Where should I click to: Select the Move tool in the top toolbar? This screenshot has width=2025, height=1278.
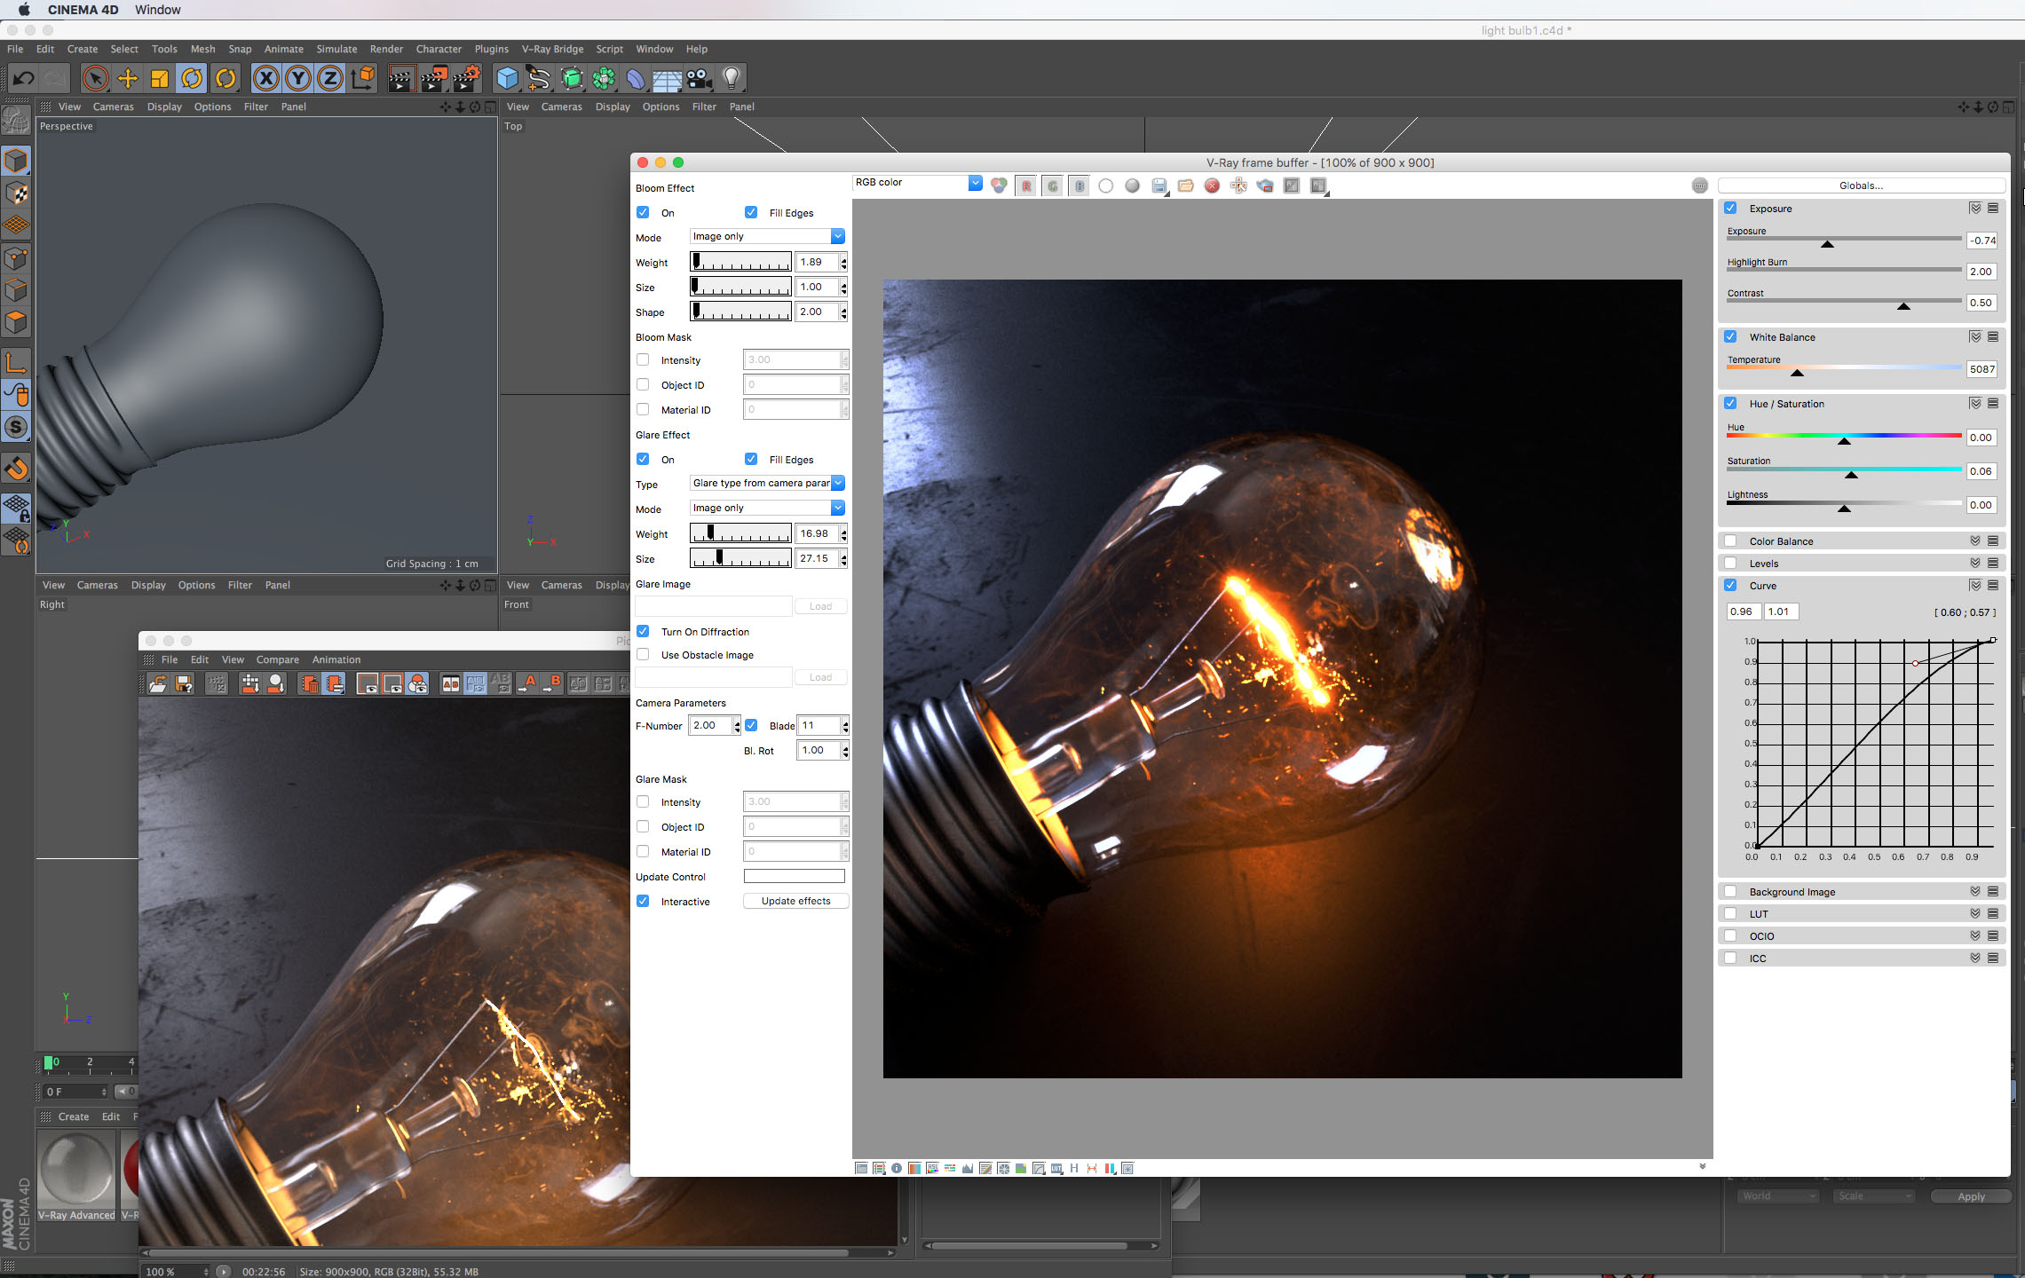pyautogui.click(x=128, y=79)
